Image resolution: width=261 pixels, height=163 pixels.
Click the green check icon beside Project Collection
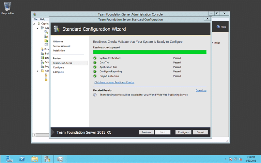tap(95, 76)
